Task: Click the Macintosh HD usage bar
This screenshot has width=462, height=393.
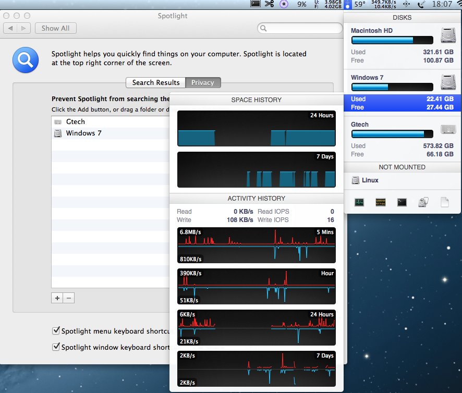Action: 392,40
